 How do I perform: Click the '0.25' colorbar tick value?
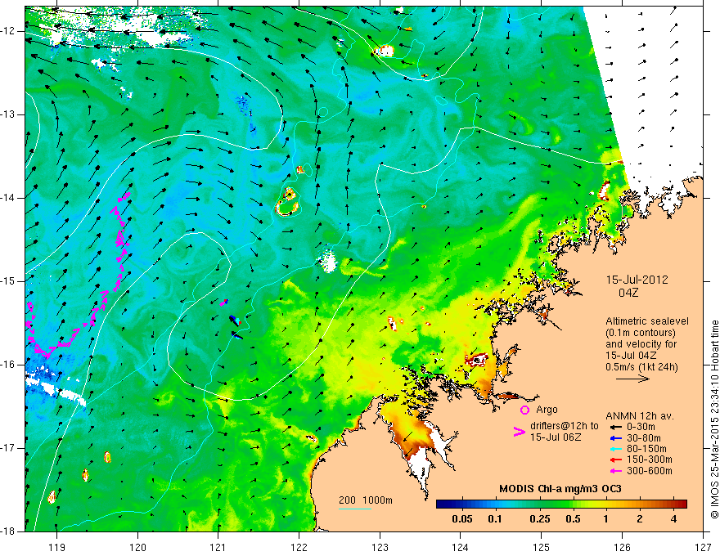point(539,519)
